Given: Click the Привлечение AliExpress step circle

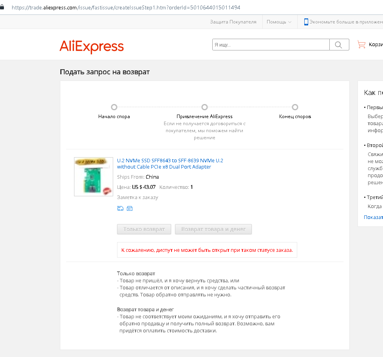Looking at the screenshot, I should [204, 107].
